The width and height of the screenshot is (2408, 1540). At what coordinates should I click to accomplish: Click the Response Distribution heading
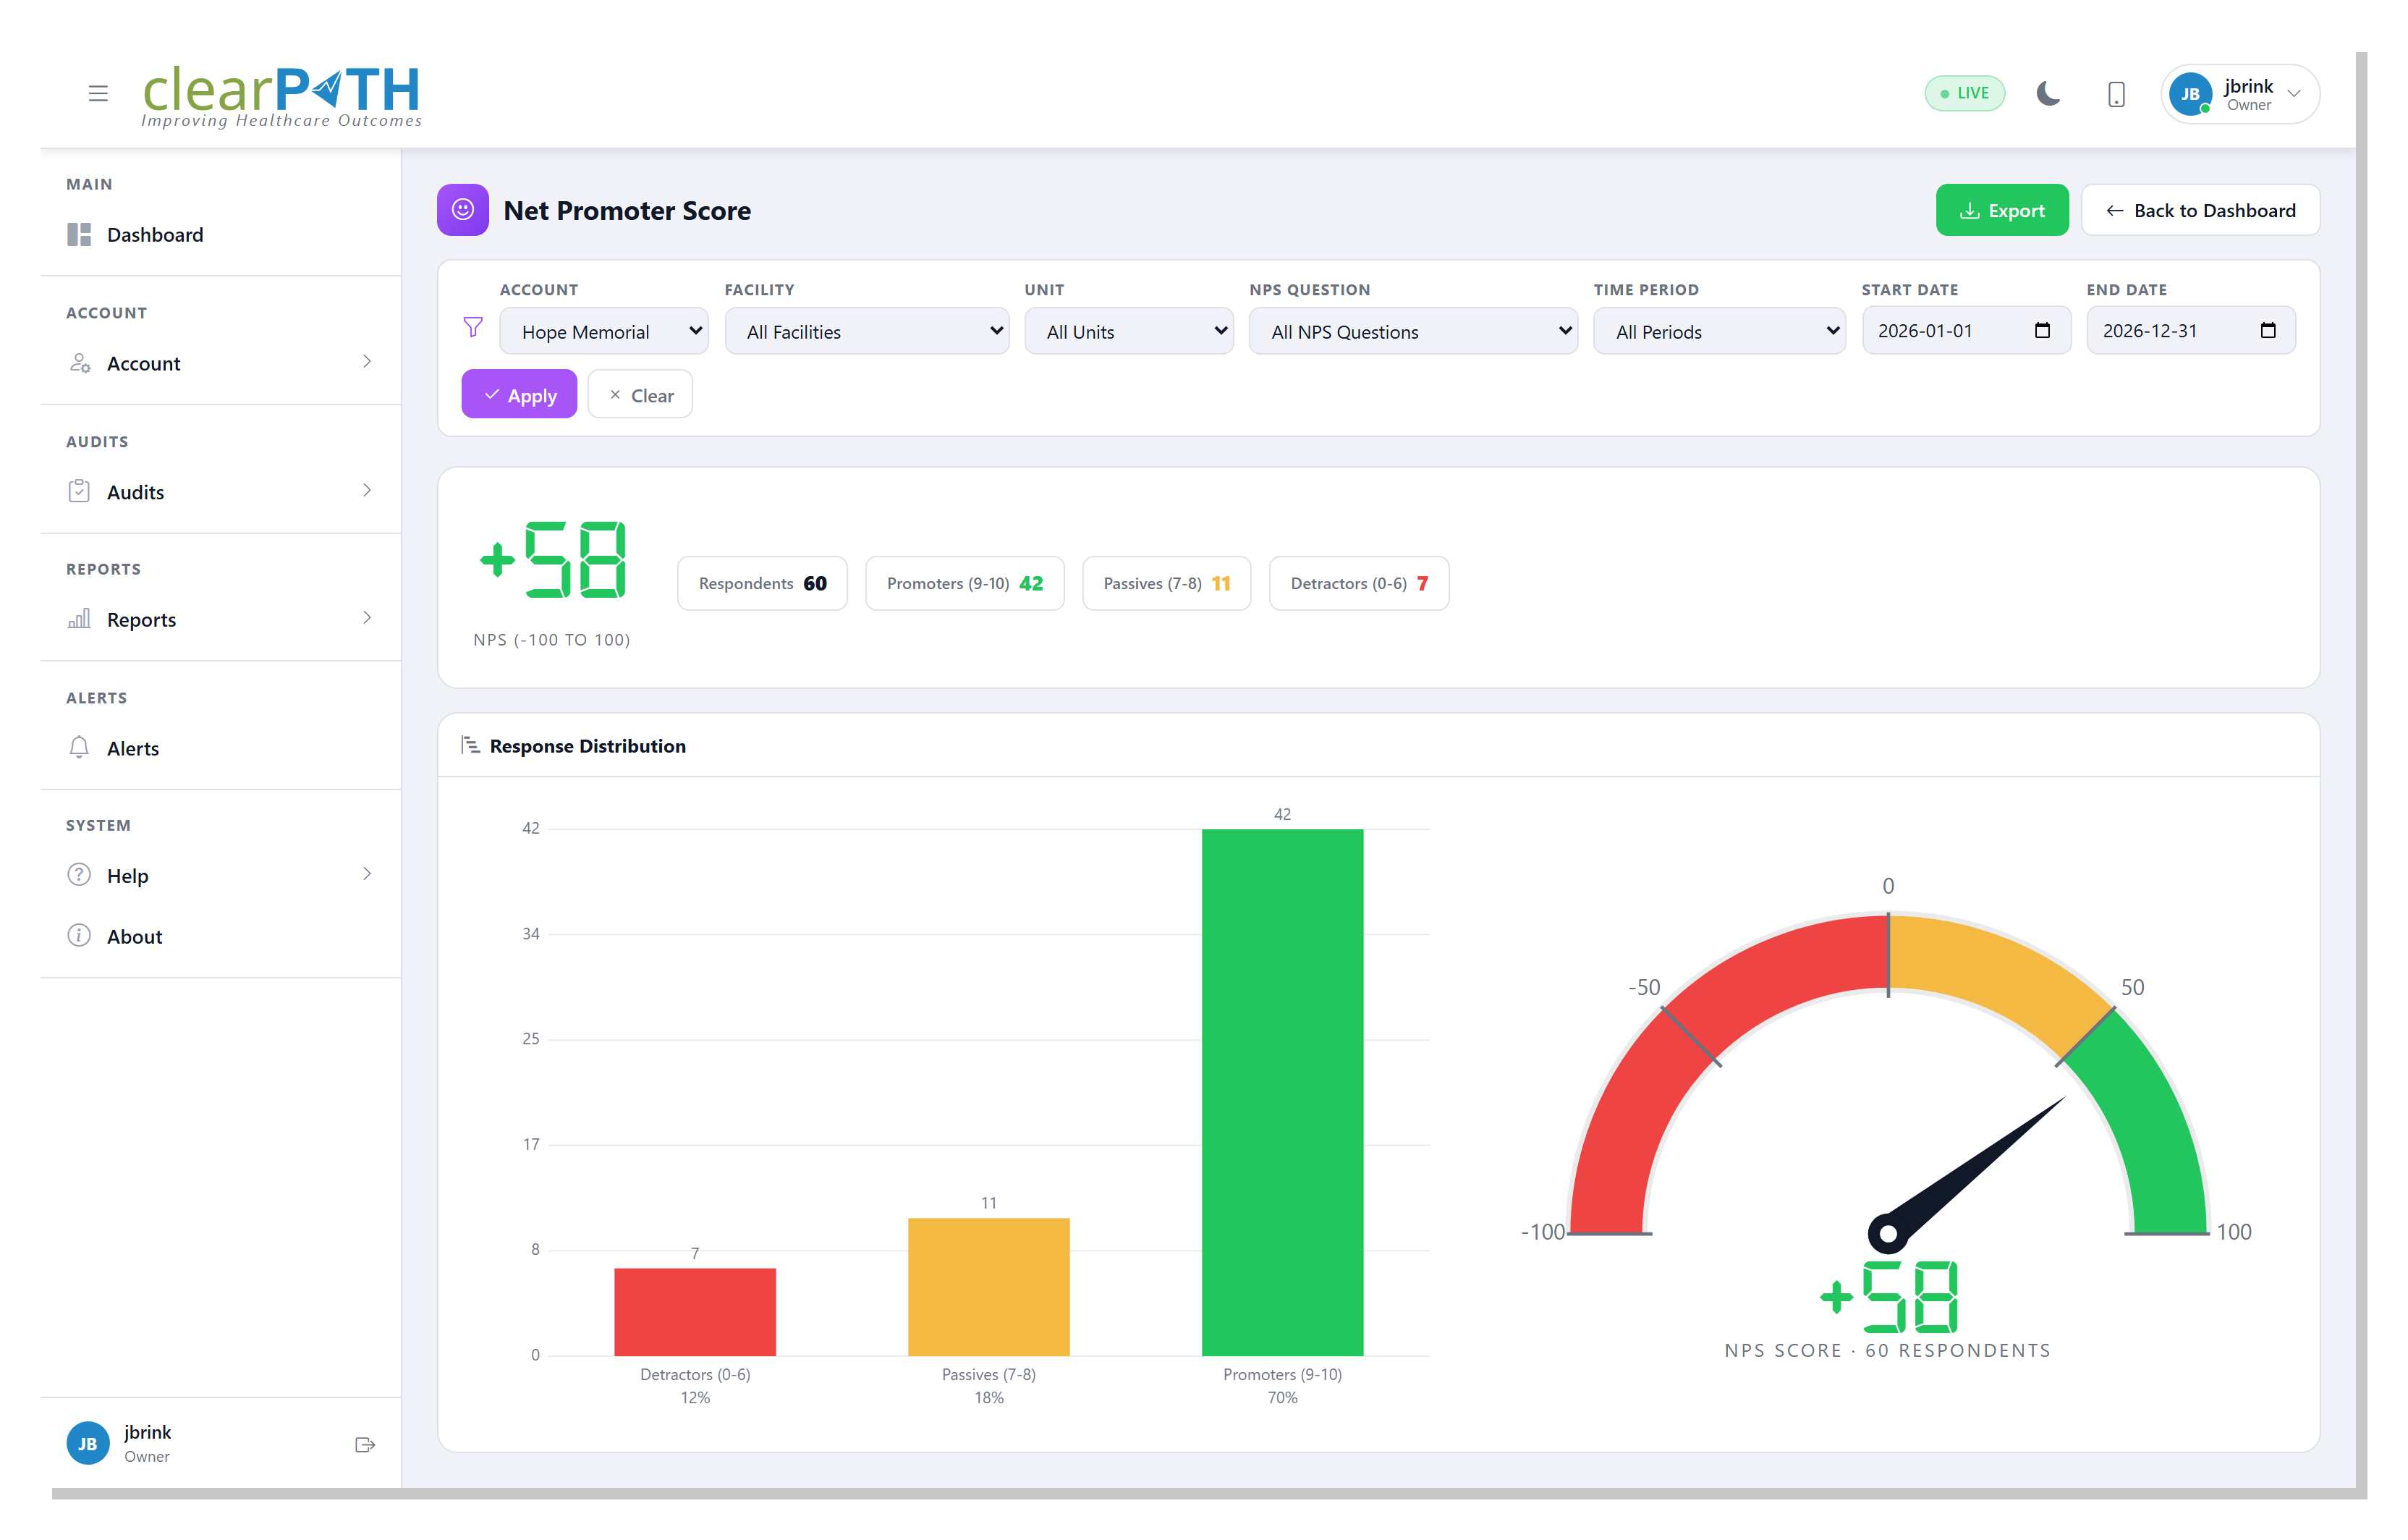(588, 746)
